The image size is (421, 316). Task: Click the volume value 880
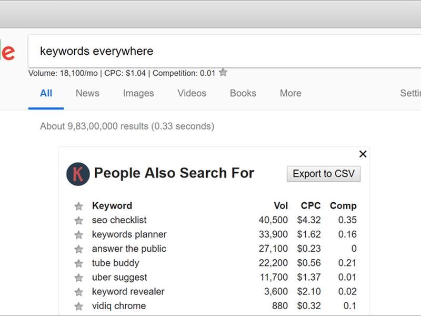(280, 305)
